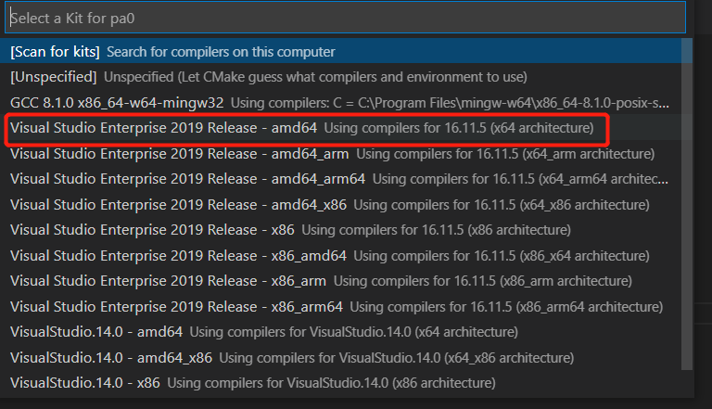Click the GCC compilers path description text
Image resolution: width=712 pixels, height=409 pixels.
(450, 103)
